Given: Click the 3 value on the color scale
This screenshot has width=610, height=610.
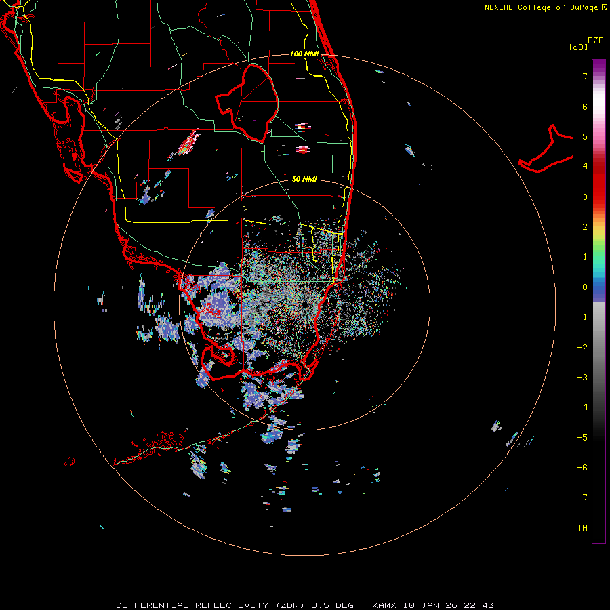Looking at the screenshot, I should point(585,197).
